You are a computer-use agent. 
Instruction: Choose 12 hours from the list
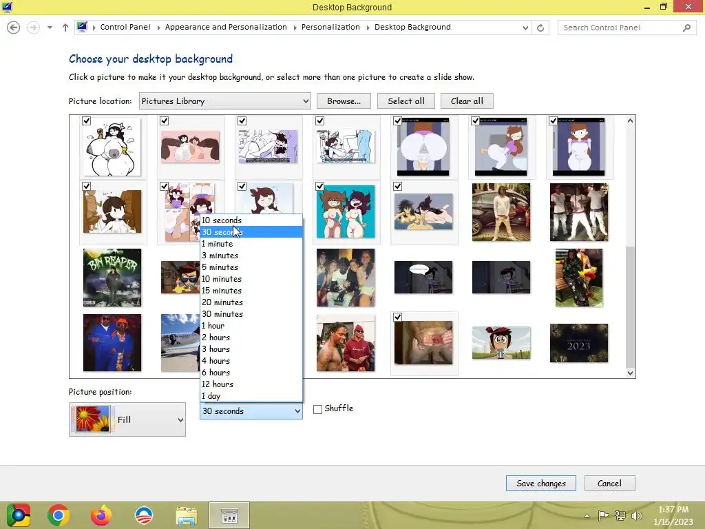pos(251,384)
